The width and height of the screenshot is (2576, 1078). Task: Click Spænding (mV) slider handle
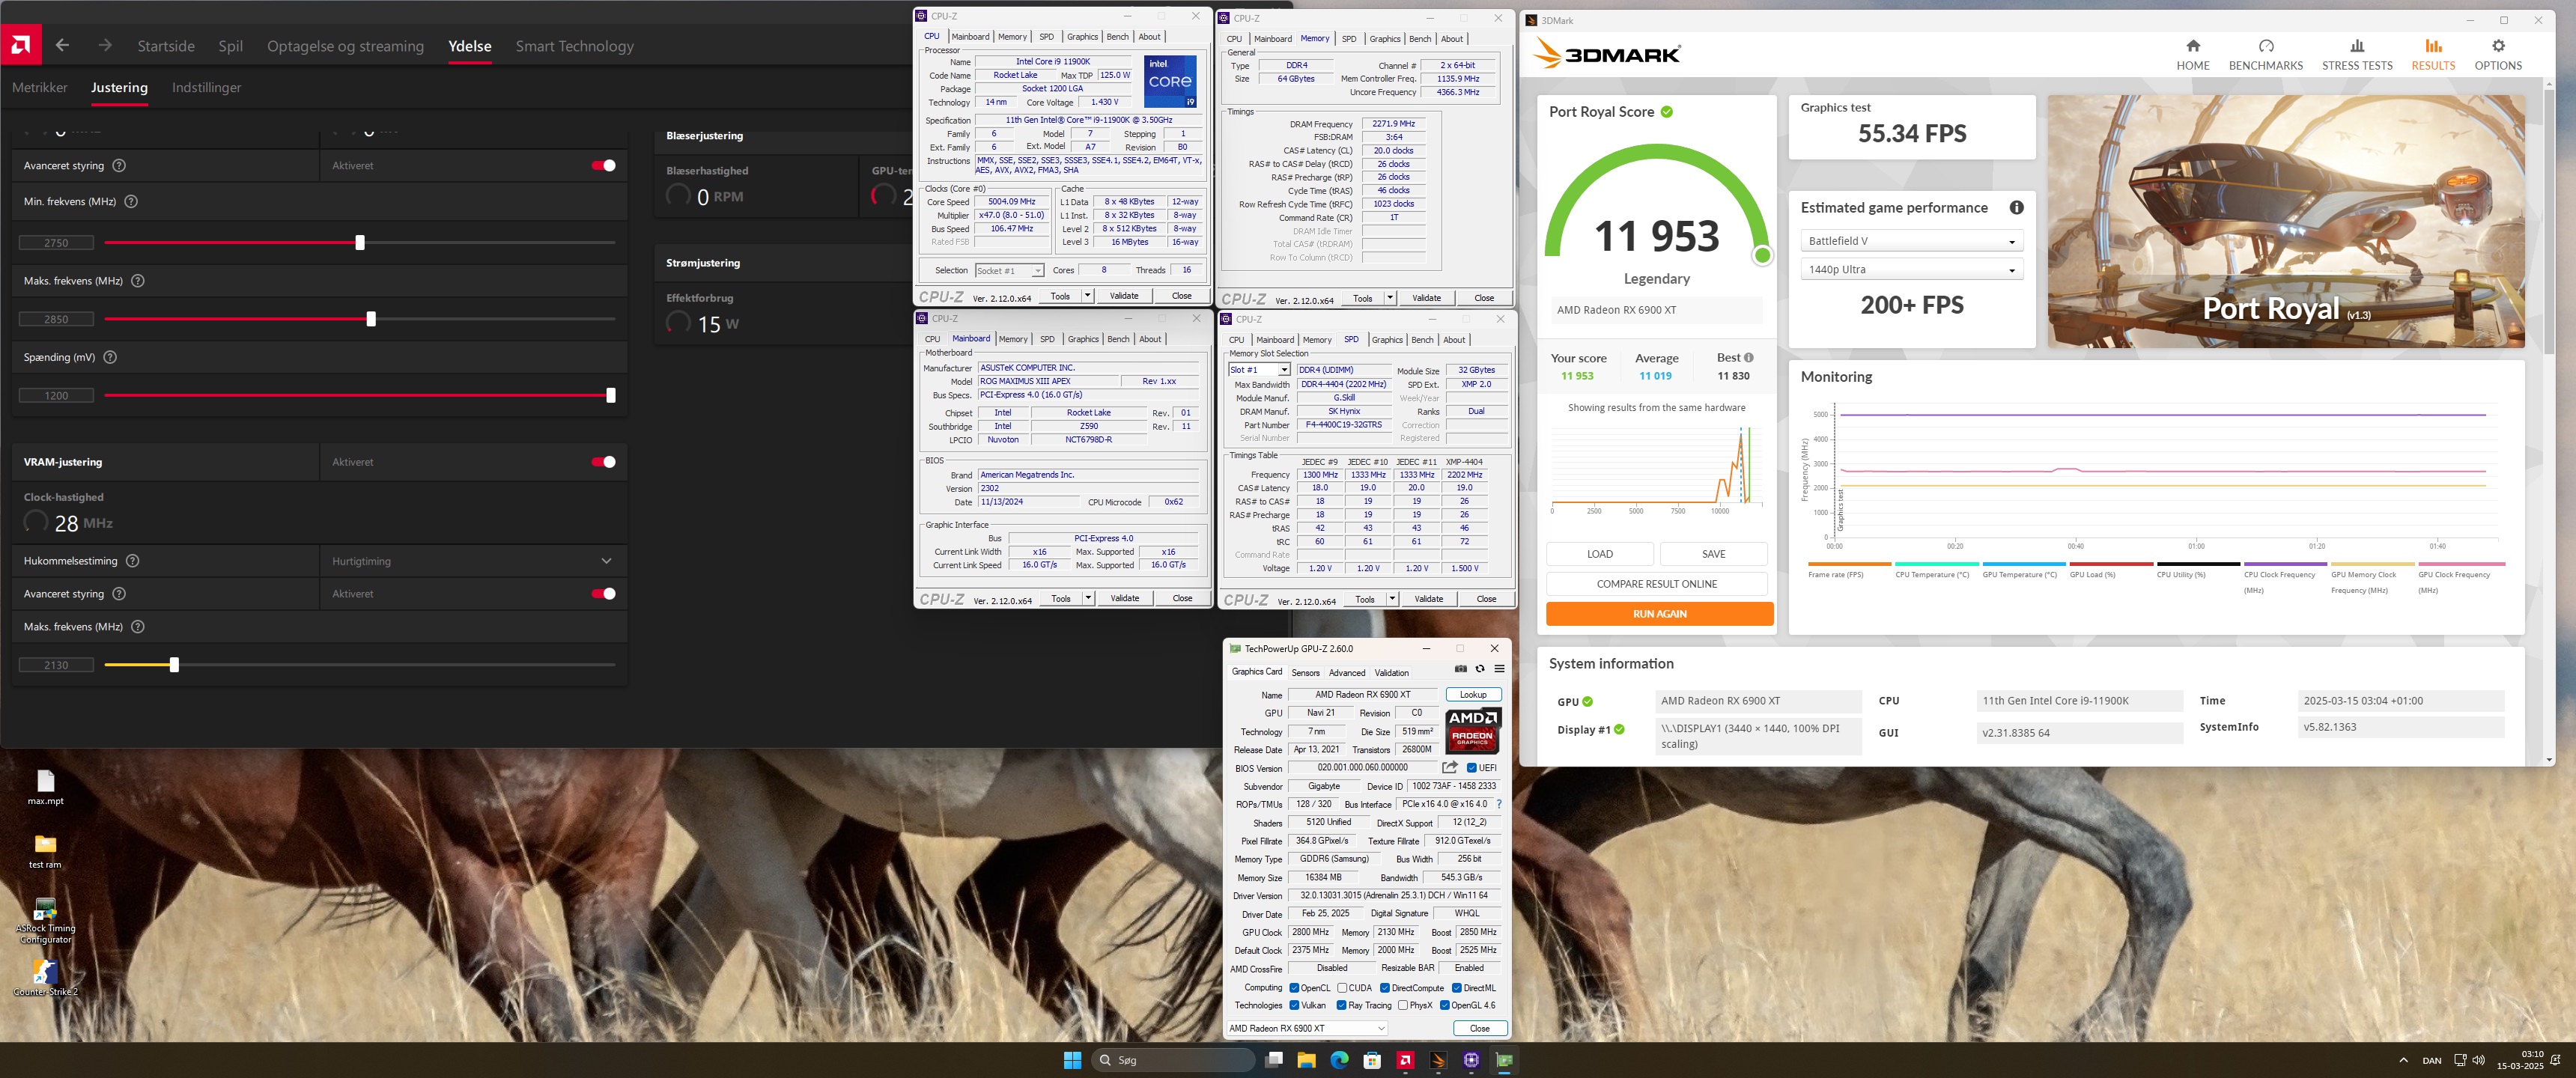click(x=610, y=395)
